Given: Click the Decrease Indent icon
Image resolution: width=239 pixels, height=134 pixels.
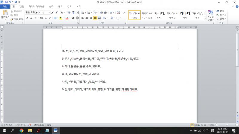Looking at the screenshot, I should tap(102, 13).
